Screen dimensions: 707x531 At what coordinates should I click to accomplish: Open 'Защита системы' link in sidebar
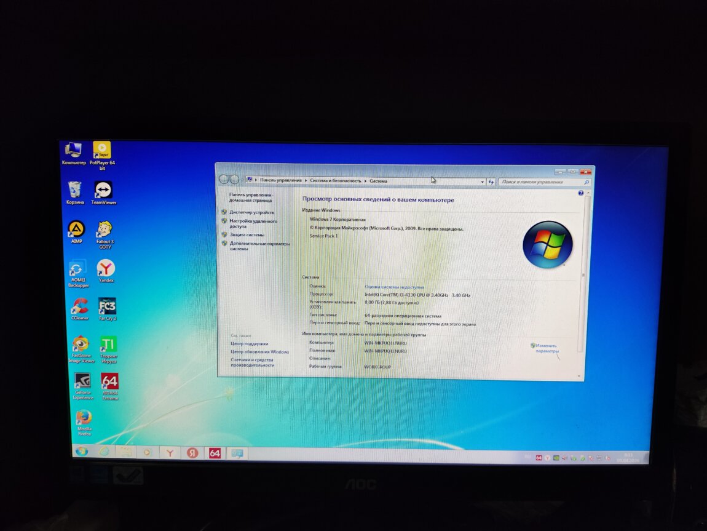click(x=247, y=234)
